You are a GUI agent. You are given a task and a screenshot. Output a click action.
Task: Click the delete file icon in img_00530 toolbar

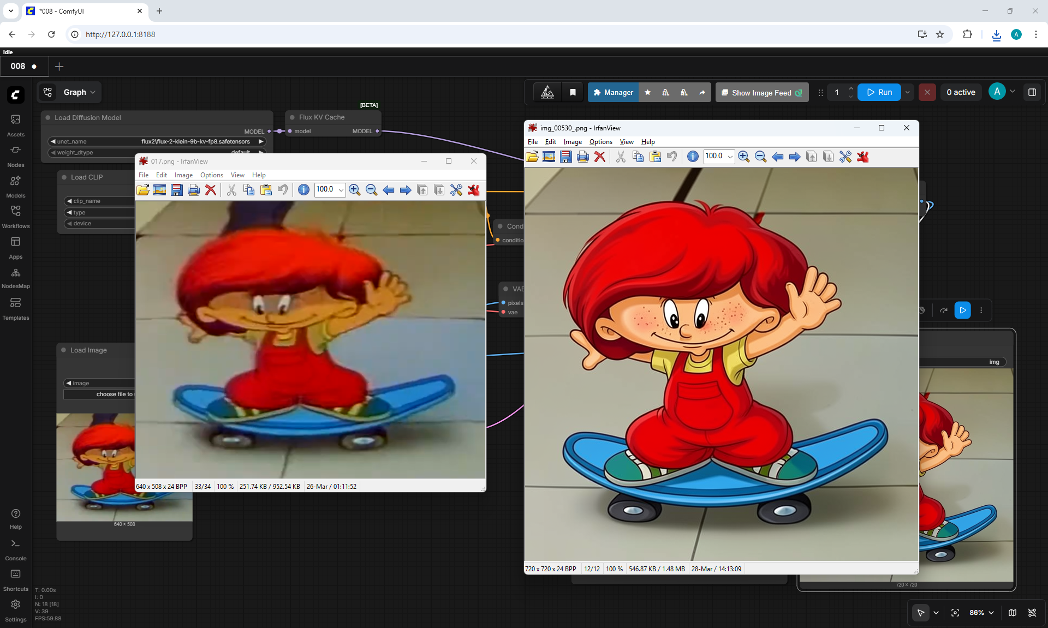[x=599, y=157]
